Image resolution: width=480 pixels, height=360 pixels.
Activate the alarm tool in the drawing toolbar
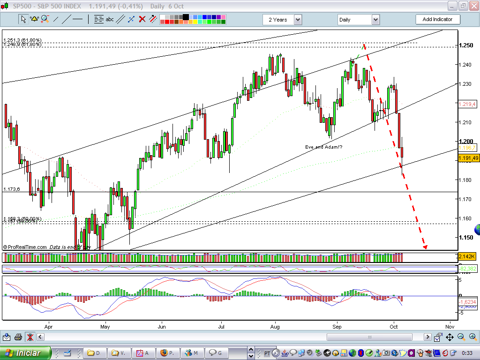click(x=35, y=19)
